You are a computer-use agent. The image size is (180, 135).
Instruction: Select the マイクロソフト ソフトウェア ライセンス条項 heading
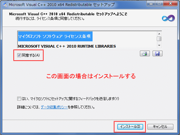point(54,36)
